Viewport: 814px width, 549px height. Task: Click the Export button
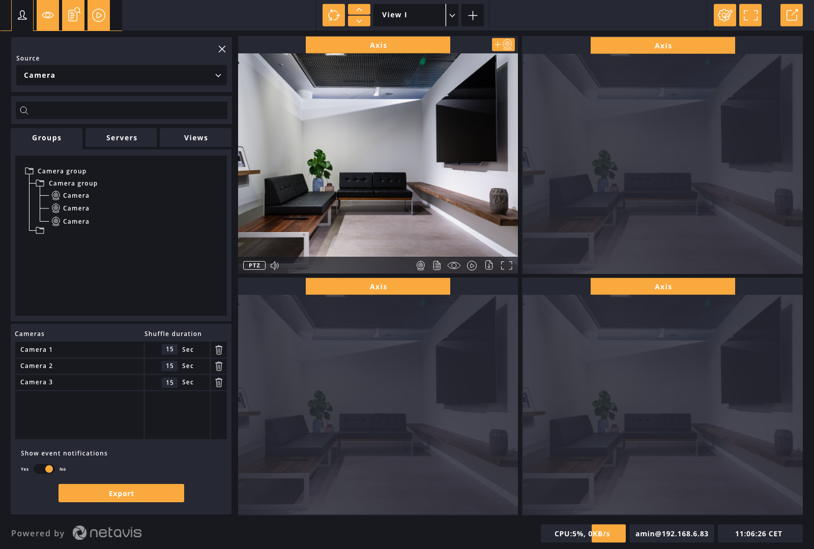(121, 493)
